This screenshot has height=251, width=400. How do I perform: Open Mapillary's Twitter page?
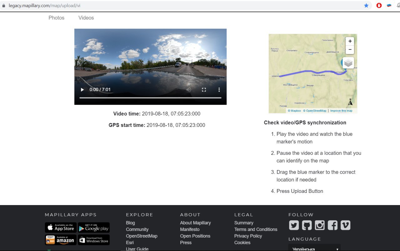click(x=294, y=225)
